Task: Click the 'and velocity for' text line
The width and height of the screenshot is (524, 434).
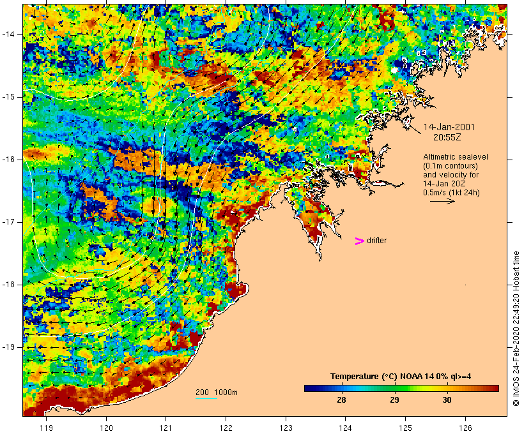Action: (451, 175)
